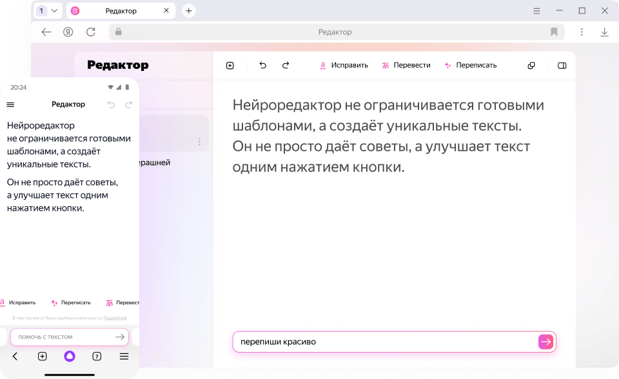
Task: Open the mobile browser bottom menu
Action: [x=124, y=356]
